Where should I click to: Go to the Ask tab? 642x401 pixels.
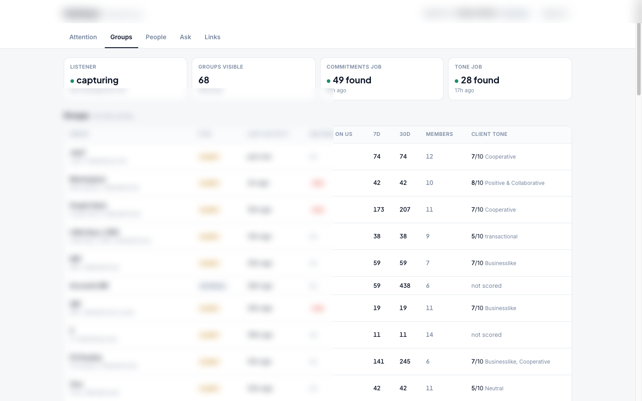tap(185, 37)
